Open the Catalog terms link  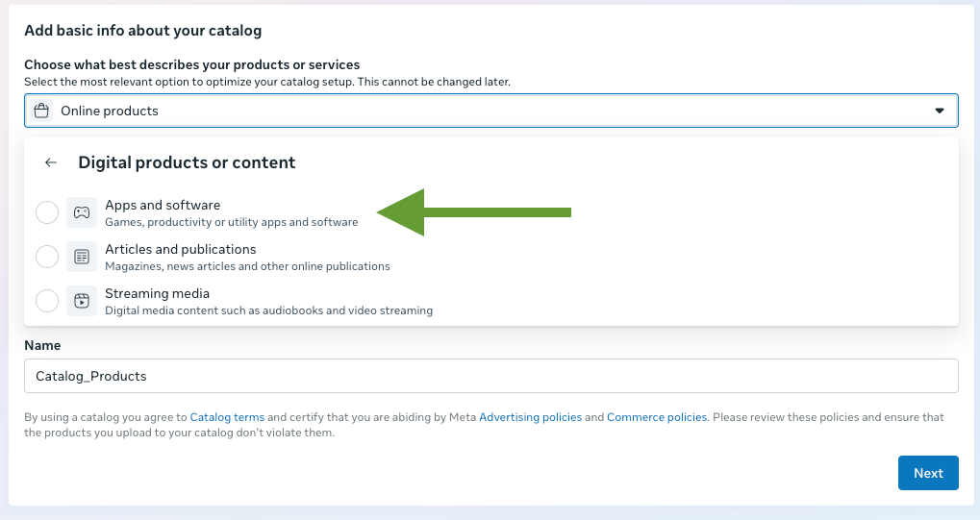tap(227, 417)
